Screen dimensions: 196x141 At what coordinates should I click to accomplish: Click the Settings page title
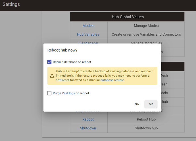(11, 5)
